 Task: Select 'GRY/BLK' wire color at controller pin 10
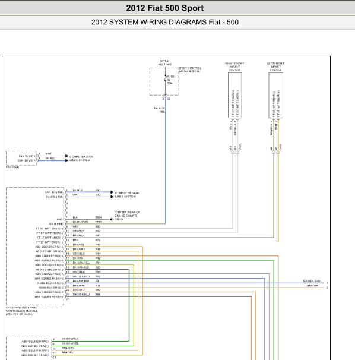coord(78,231)
